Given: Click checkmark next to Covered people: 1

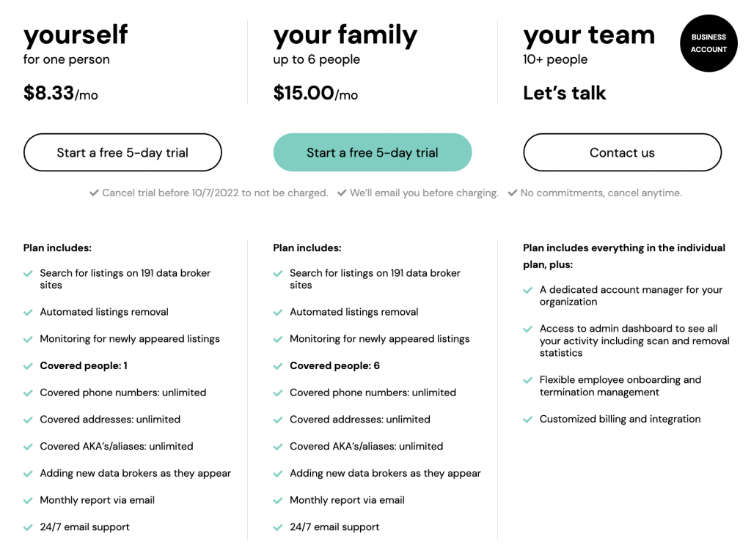Looking at the screenshot, I should tap(28, 366).
